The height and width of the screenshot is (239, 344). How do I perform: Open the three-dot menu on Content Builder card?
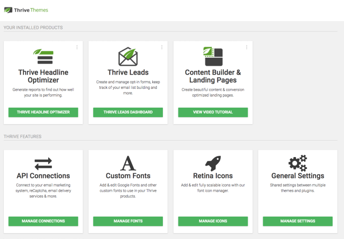click(x=247, y=47)
